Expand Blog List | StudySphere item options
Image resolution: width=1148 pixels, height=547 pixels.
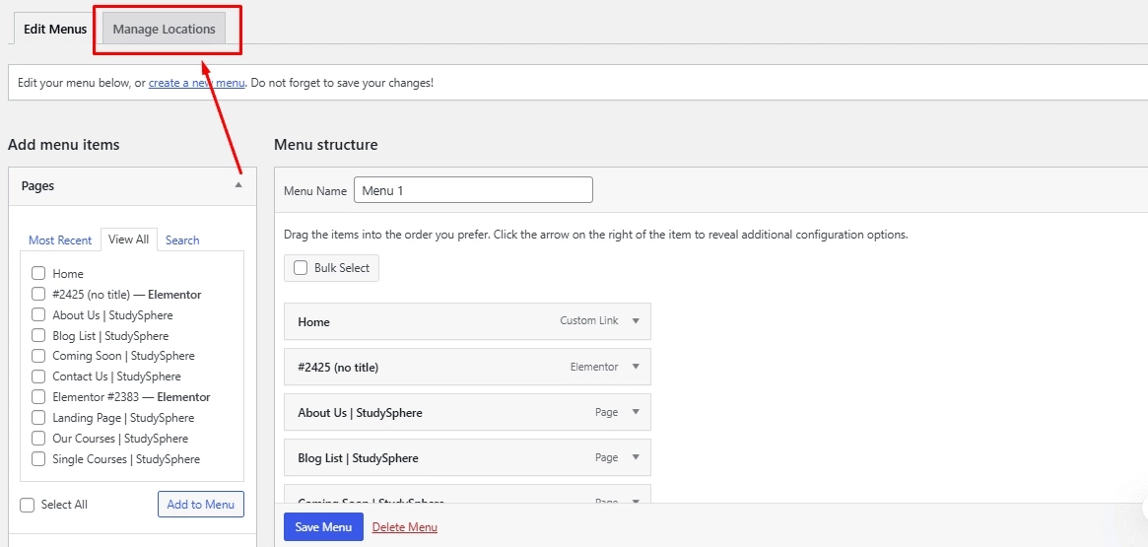[x=636, y=457]
